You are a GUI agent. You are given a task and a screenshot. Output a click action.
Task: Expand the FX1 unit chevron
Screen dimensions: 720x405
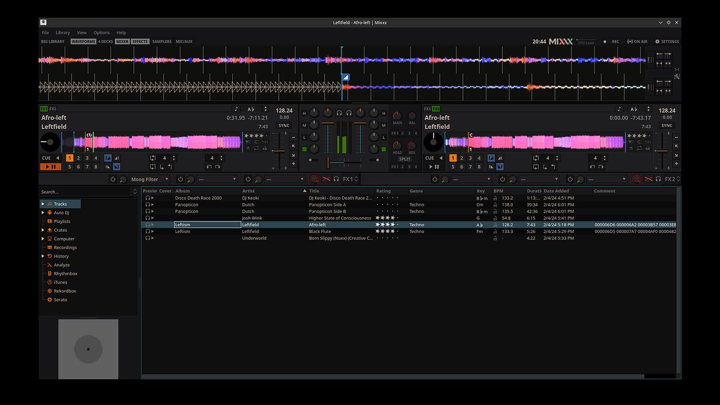click(356, 179)
